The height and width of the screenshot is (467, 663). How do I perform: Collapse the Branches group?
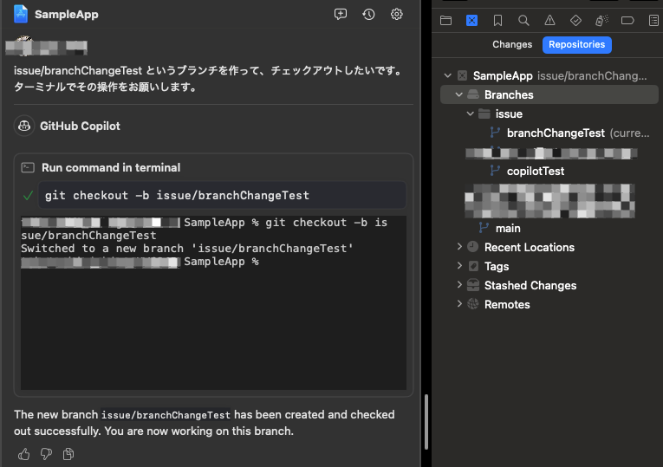[459, 94]
